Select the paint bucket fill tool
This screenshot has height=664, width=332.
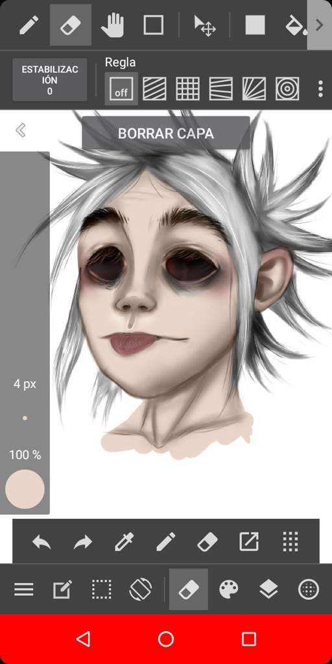(x=296, y=25)
